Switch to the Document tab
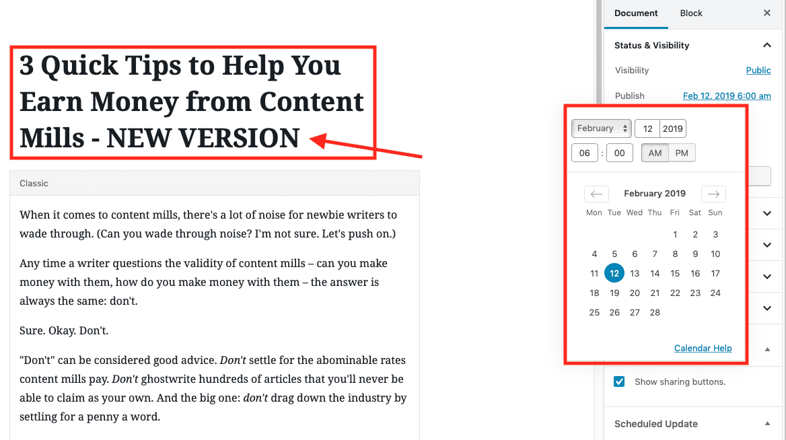The image size is (786, 440). [636, 13]
